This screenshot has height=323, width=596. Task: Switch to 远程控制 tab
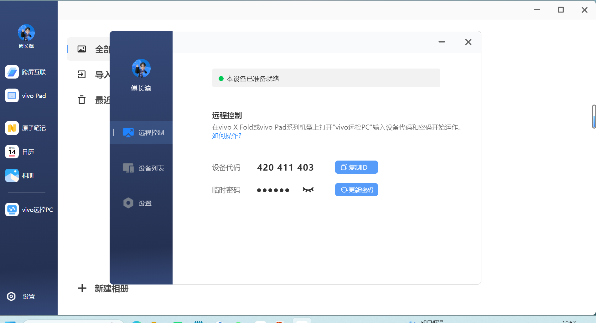coord(143,133)
